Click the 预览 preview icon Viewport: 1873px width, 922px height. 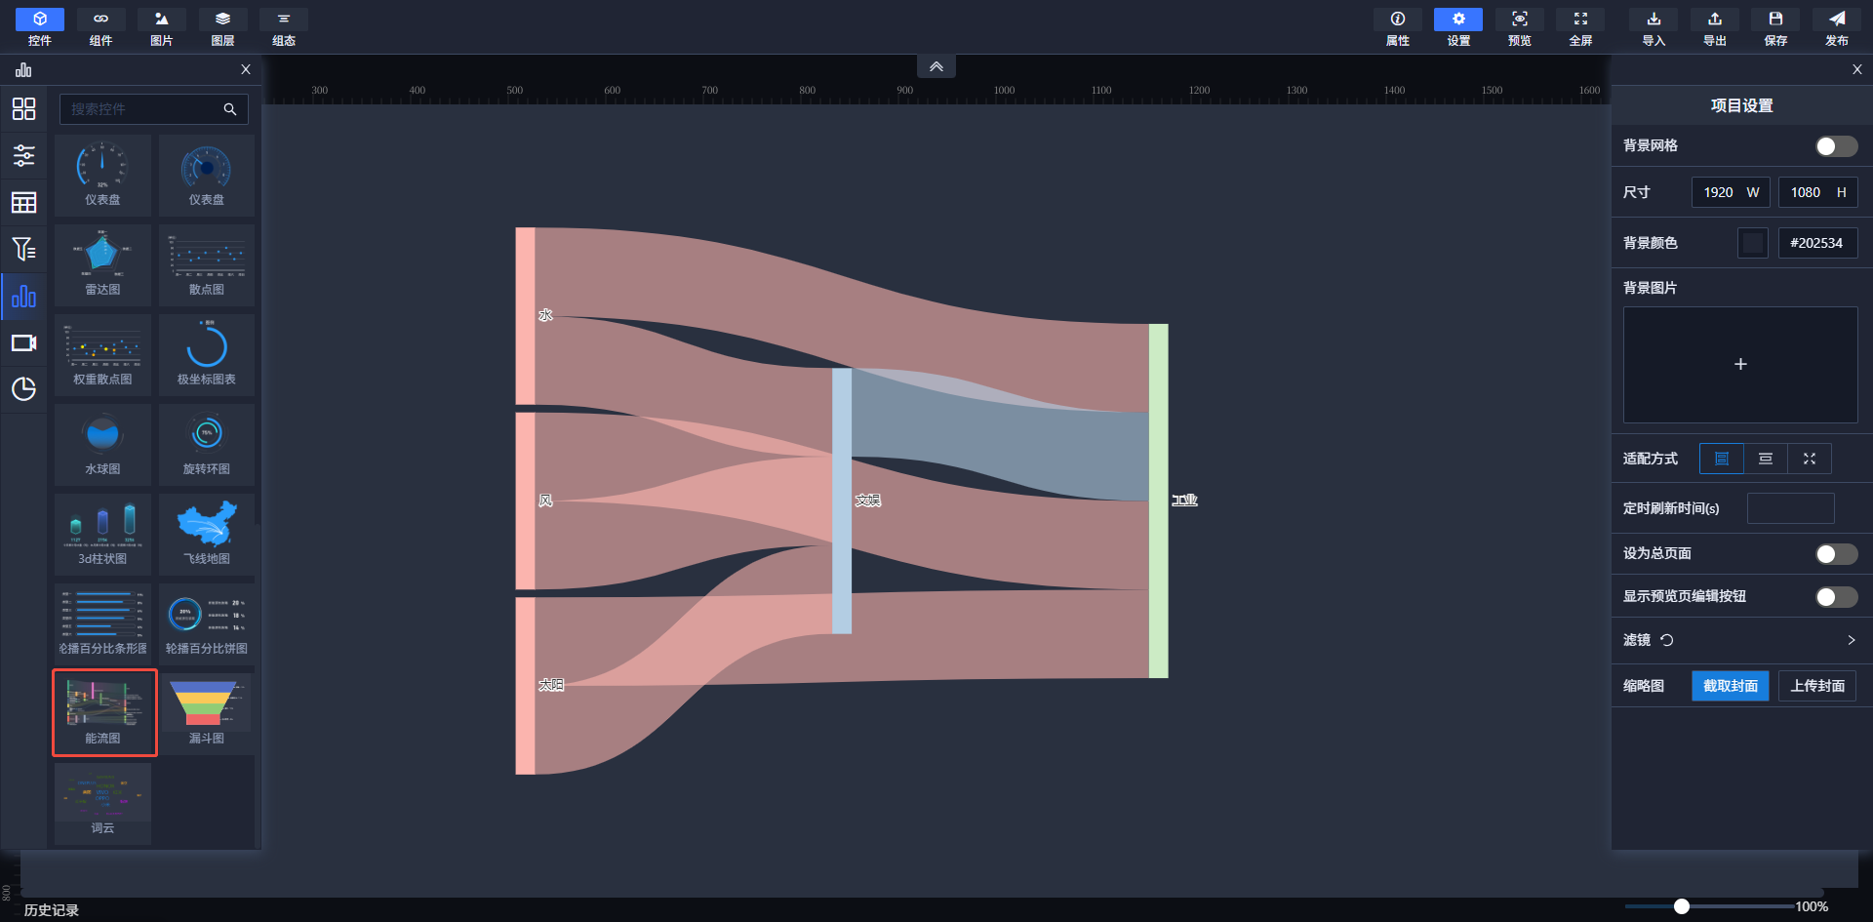point(1519,26)
